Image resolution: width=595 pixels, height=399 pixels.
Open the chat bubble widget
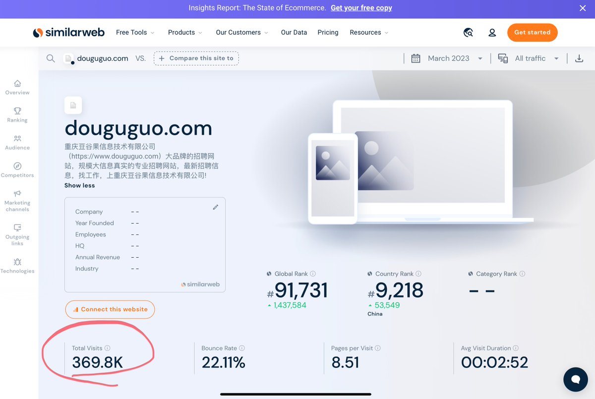tap(576, 380)
